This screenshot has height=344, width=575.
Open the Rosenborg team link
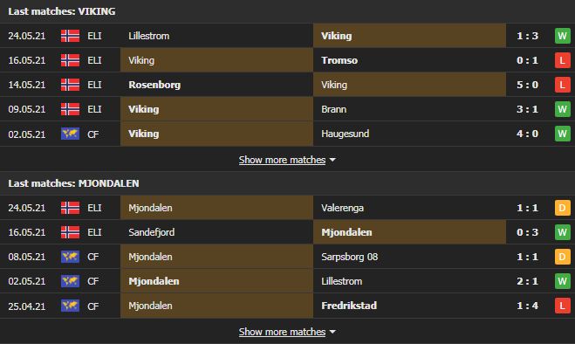[x=154, y=85]
